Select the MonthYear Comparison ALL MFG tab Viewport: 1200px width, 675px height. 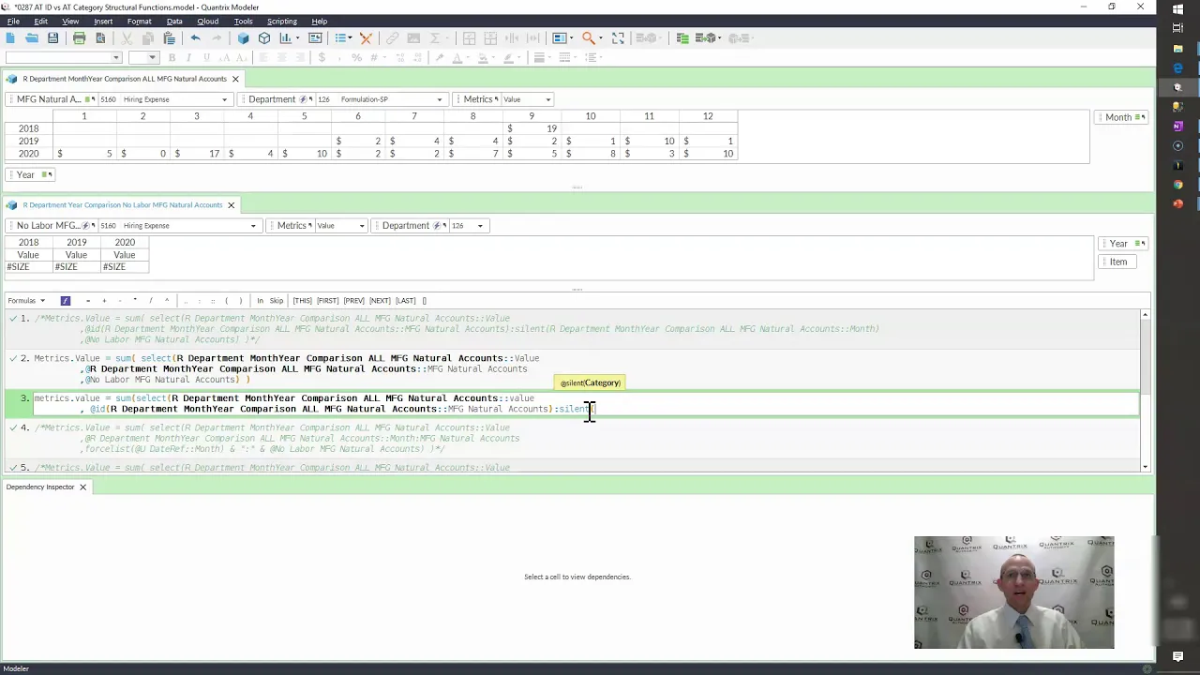click(x=125, y=79)
